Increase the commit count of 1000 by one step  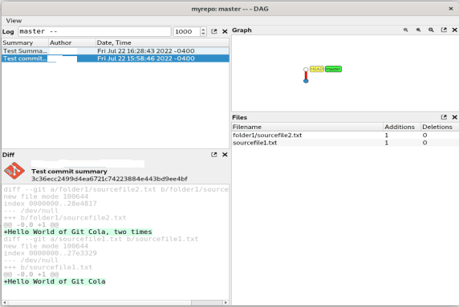(x=203, y=30)
